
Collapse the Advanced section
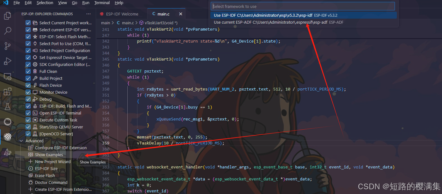tap(21, 141)
